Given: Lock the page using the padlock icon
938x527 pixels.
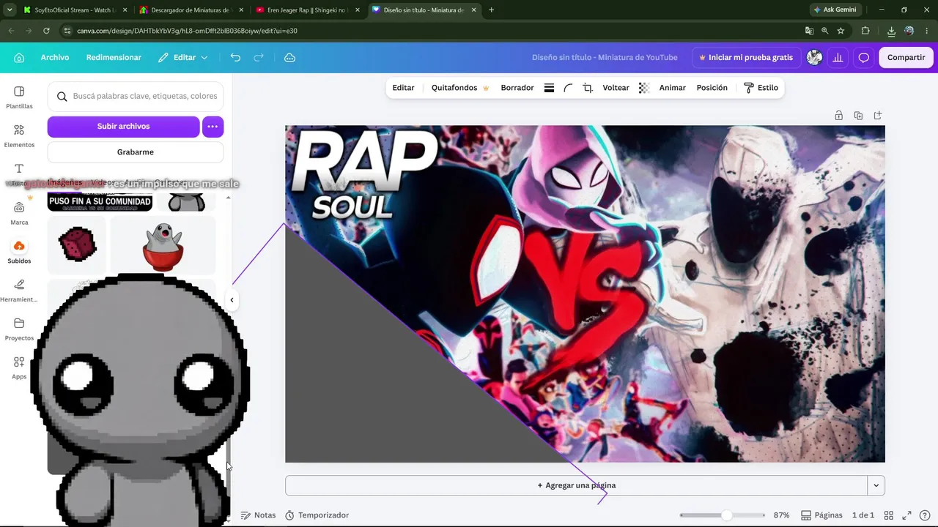Looking at the screenshot, I should [x=838, y=116].
